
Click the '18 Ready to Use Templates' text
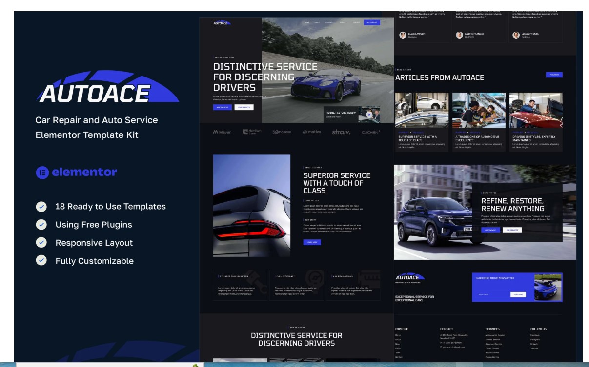(111, 207)
